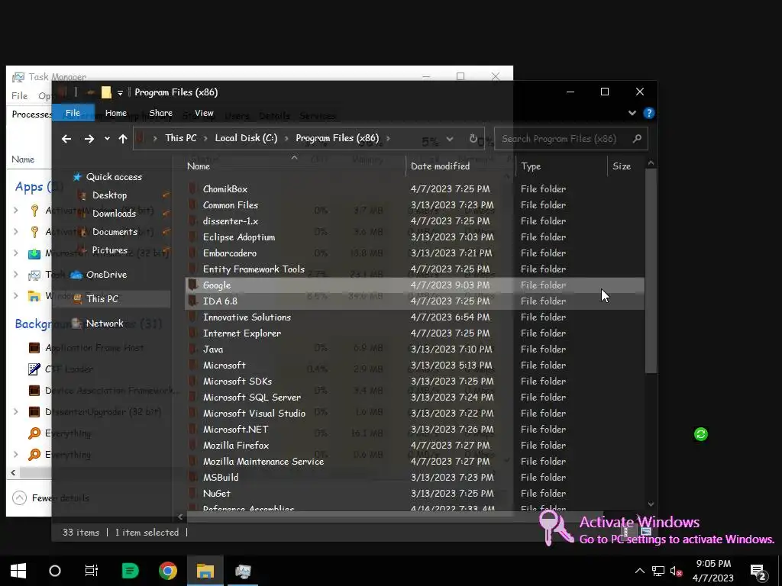Select Local Disk (C:) in breadcrumb
Viewport: 782px width, 586px height.
pyautogui.click(x=246, y=138)
